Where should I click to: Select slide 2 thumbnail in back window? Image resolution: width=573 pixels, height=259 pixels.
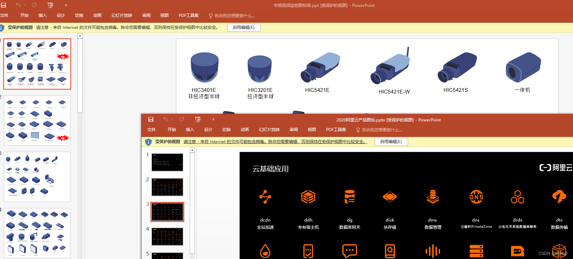[x=37, y=120]
